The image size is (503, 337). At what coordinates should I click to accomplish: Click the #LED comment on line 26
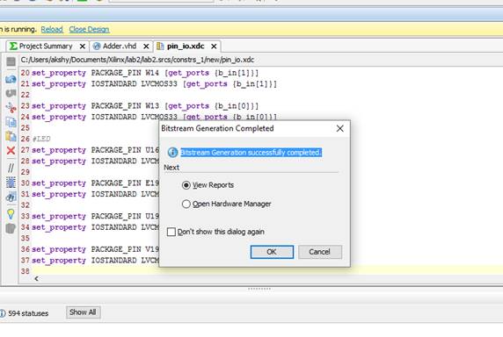[x=41, y=139]
